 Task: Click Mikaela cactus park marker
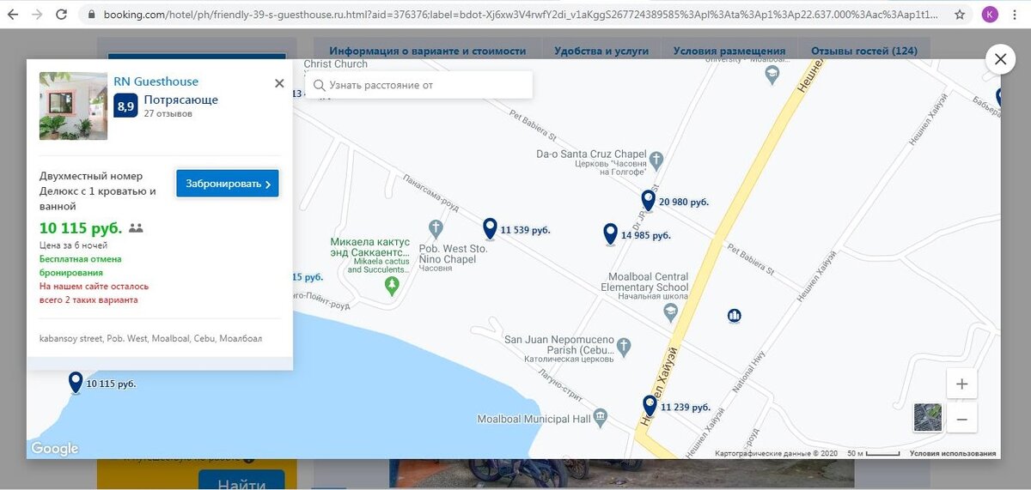point(393,284)
